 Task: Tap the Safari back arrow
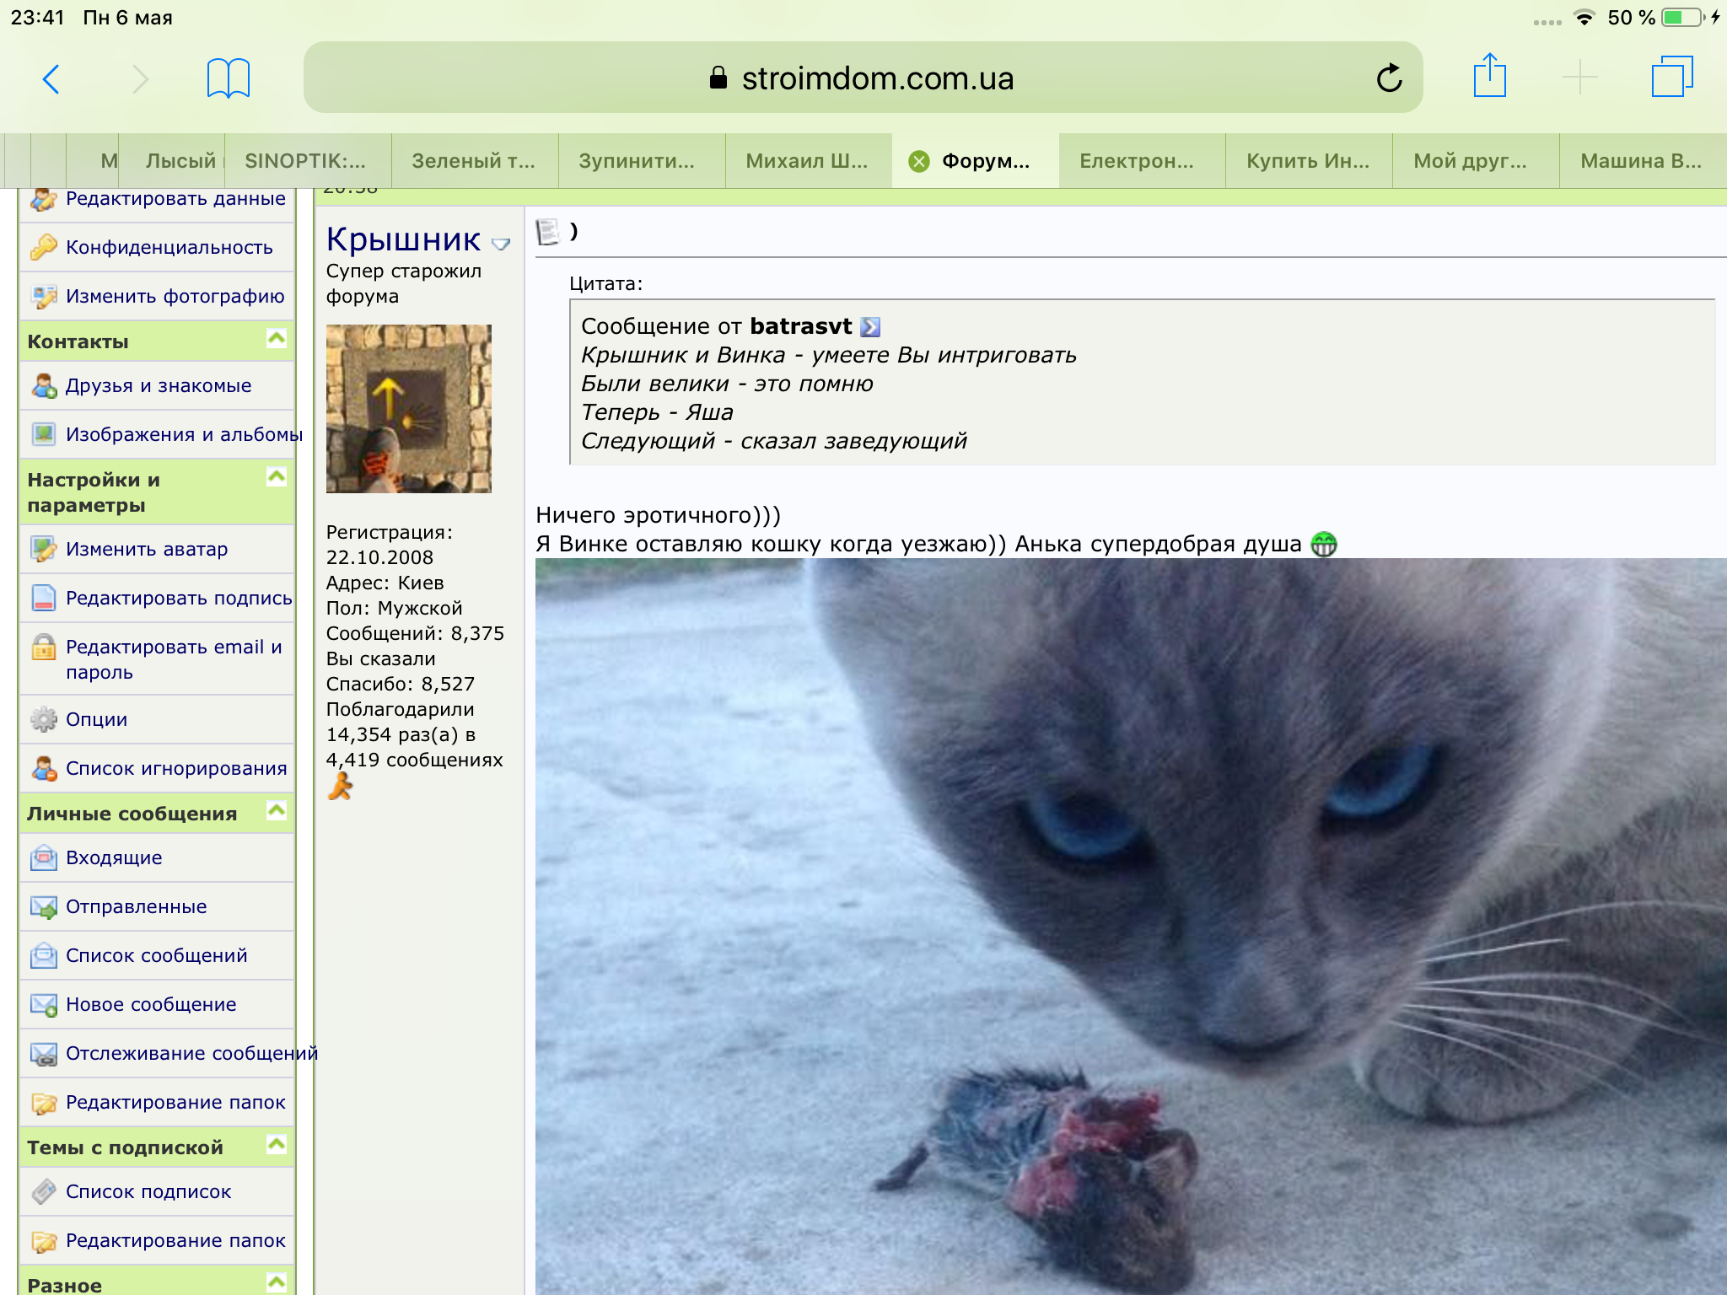tap(51, 79)
